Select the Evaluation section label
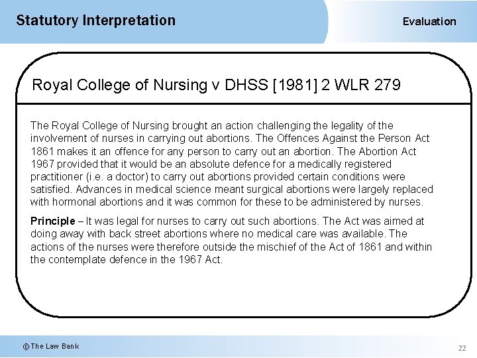Viewport: 477px width, 358px height. (429, 21)
